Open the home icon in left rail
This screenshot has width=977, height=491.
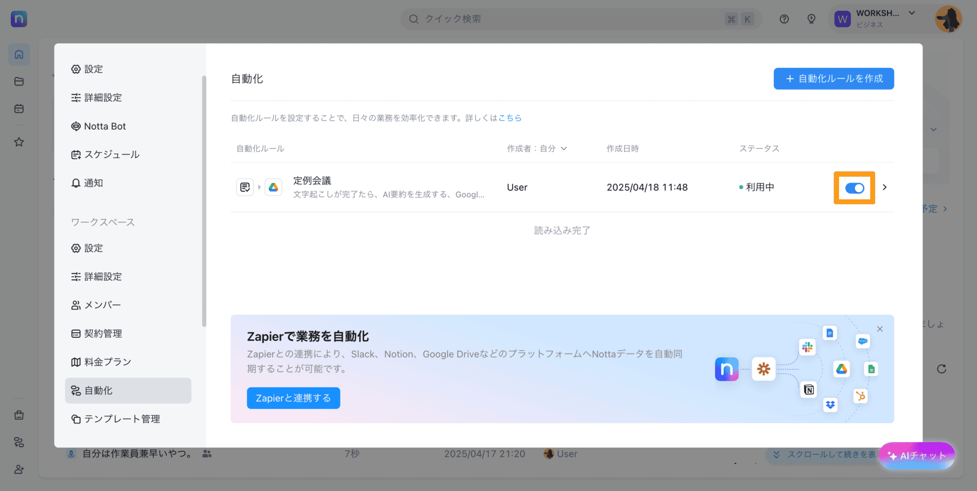click(x=19, y=55)
